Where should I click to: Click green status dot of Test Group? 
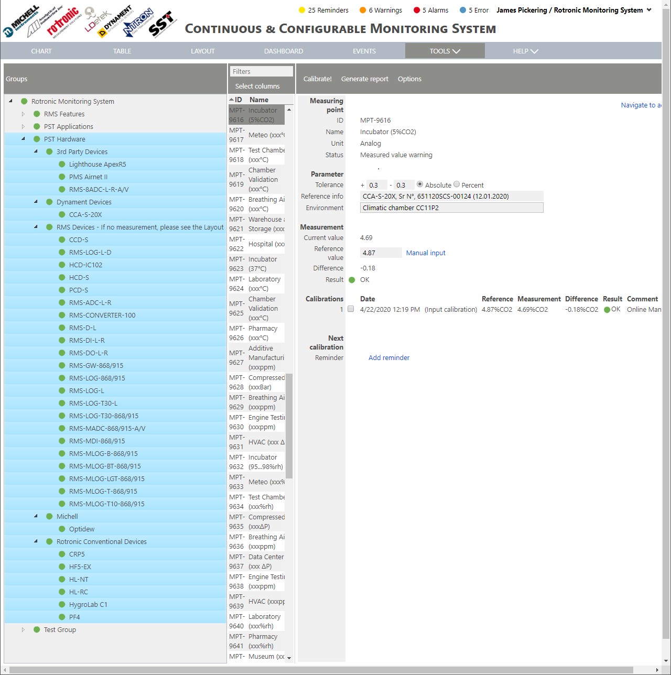[37, 629]
